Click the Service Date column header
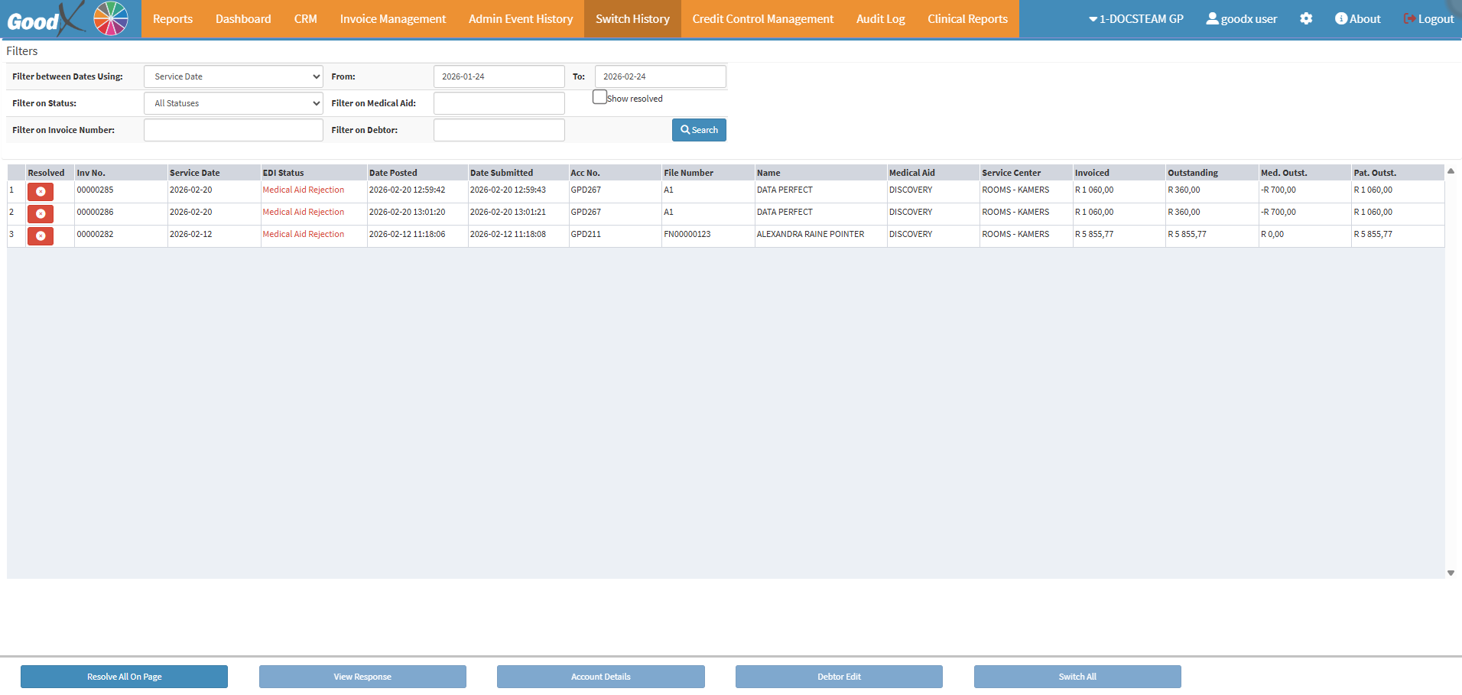1462x695 pixels. [214, 173]
